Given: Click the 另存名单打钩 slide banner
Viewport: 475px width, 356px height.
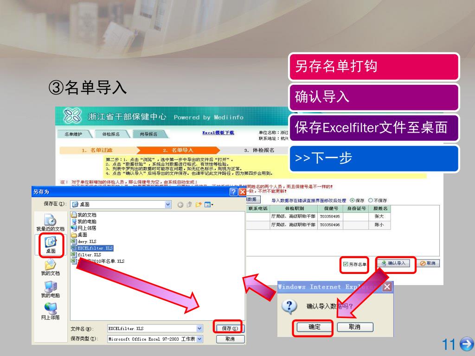Looking at the screenshot, I should click(x=374, y=67).
